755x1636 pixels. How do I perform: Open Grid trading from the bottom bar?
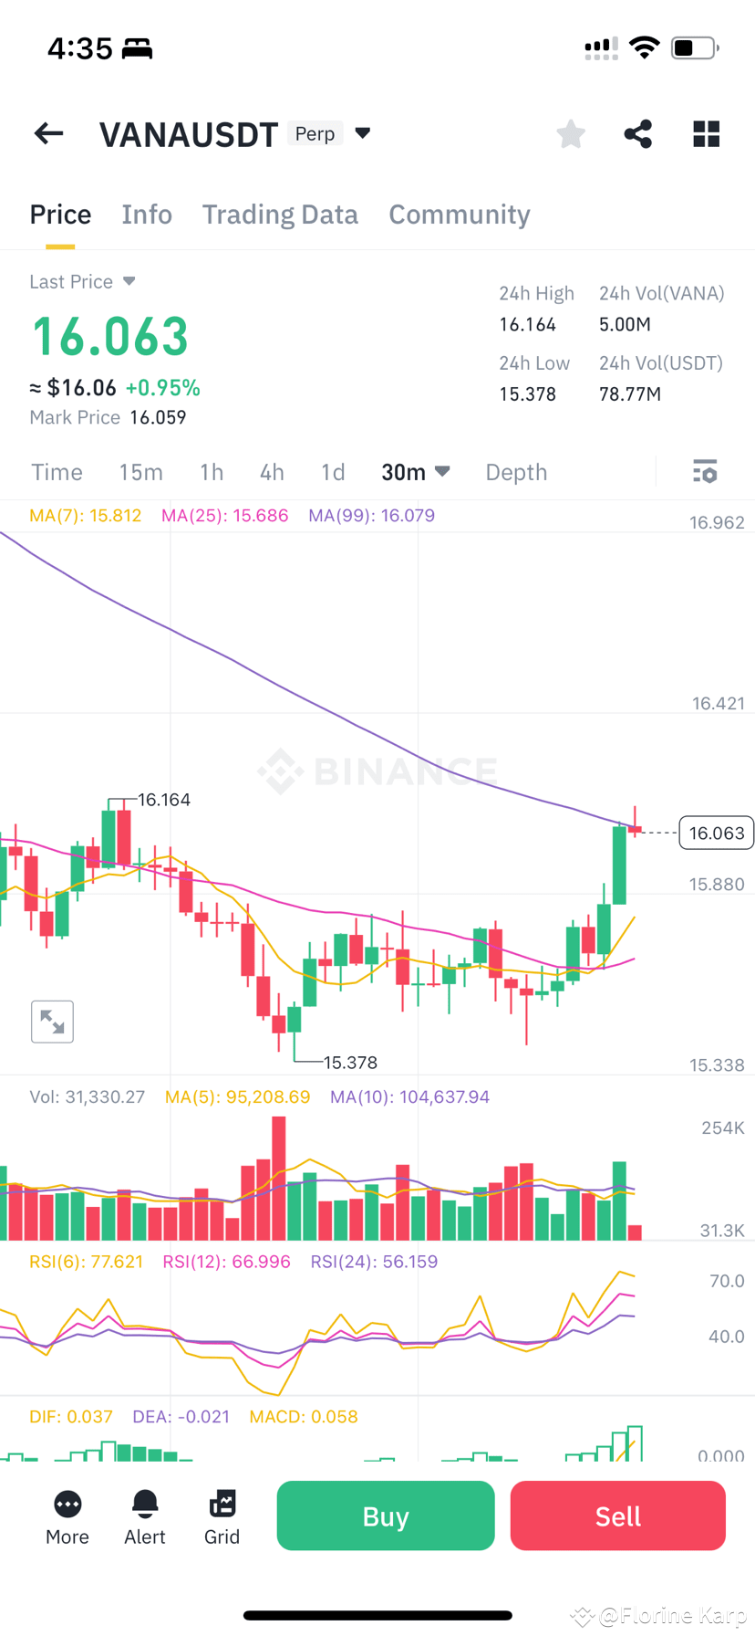coord(222,1515)
